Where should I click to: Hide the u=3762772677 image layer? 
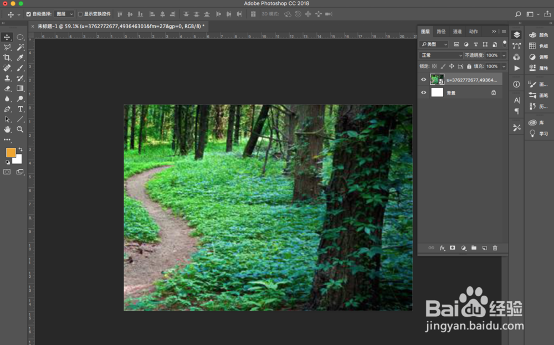point(424,80)
